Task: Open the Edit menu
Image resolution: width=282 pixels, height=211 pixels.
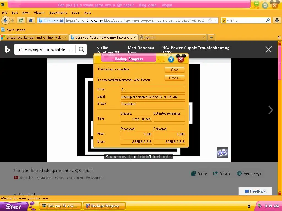Action: tap(15, 13)
